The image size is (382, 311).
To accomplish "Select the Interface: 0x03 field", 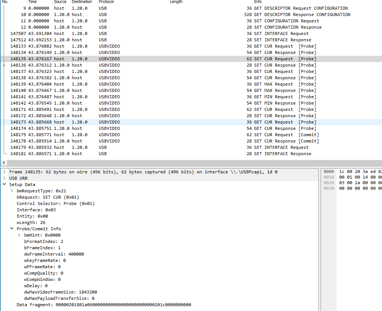I will click(x=36, y=210).
